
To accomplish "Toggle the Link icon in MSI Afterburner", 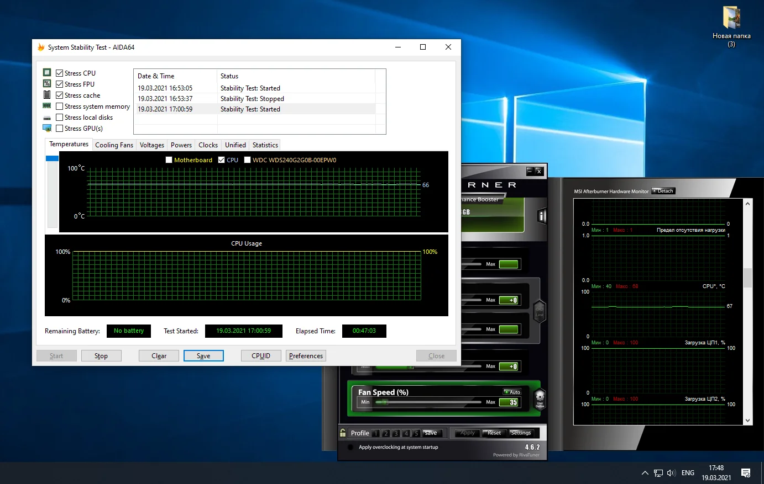I will pos(540,312).
